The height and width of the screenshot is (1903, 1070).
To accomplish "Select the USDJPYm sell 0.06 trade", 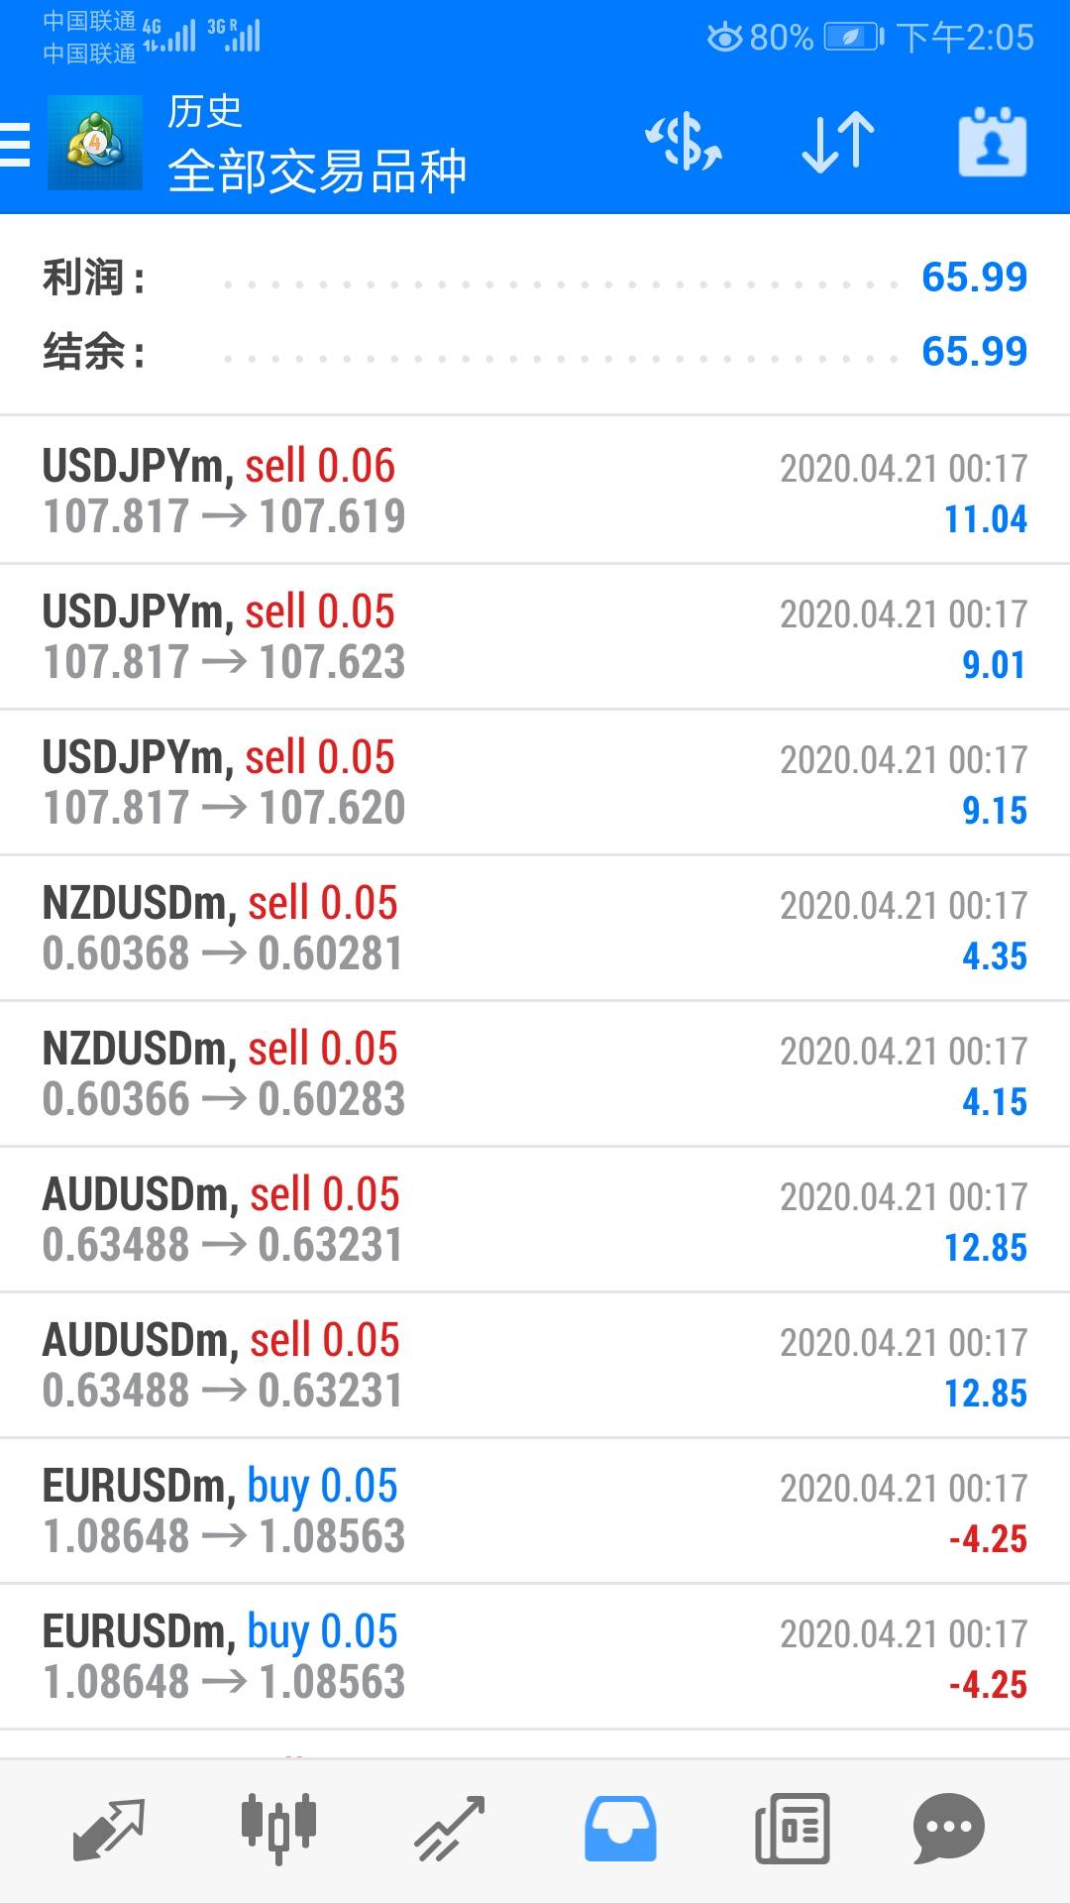I will point(535,491).
